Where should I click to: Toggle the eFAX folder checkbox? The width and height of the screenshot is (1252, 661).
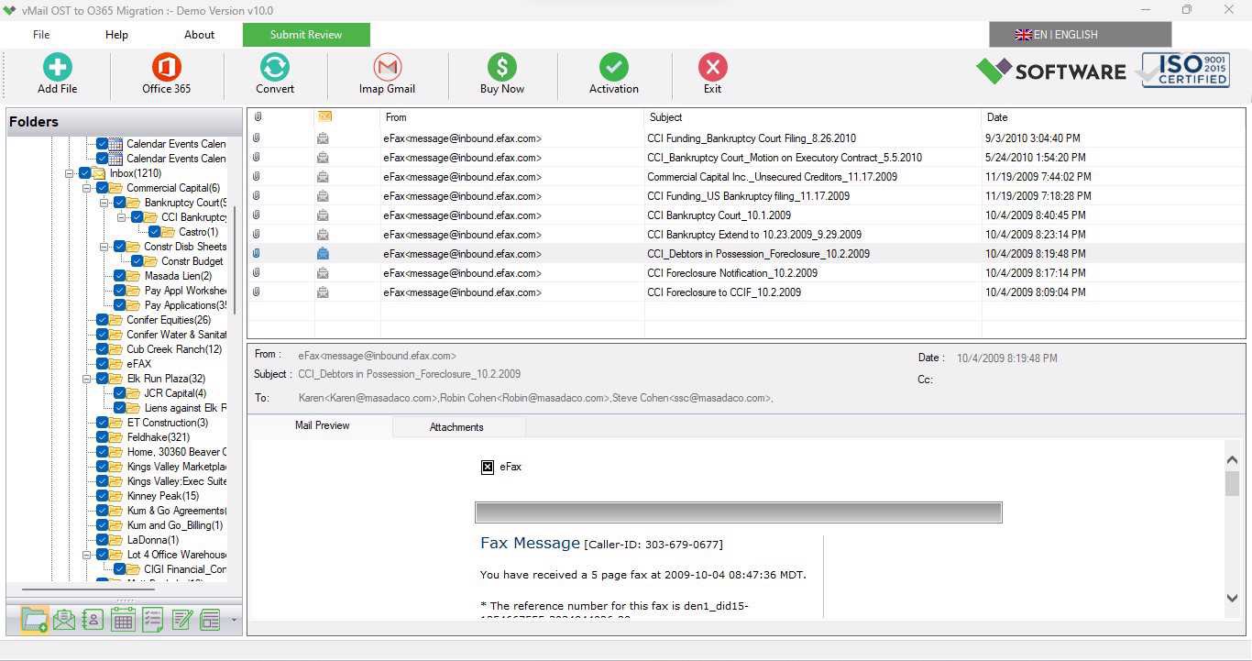(x=102, y=364)
